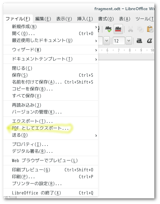Image resolution: width=160 pixels, height=204 pixels.
Task: Expand the ウィザード(W) submenu
Action: [51, 50]
